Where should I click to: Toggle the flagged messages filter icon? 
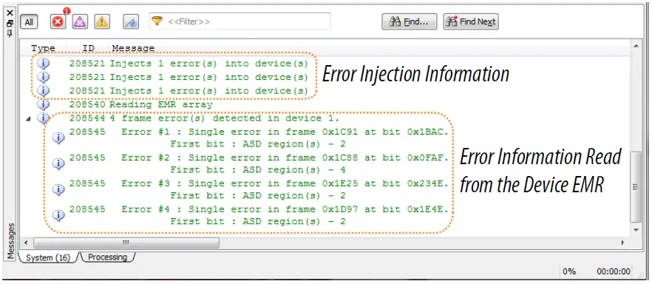(x=131, y=21)
